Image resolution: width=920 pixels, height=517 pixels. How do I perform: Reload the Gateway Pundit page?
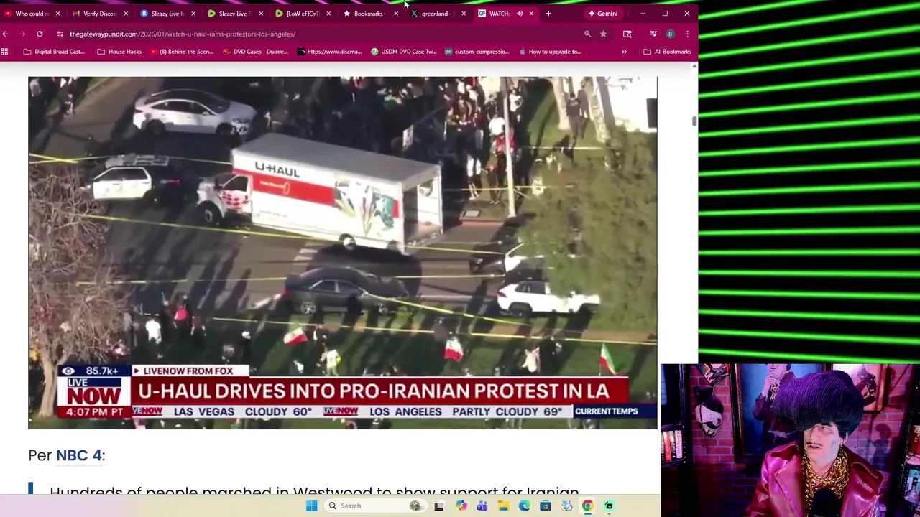click(40, 34)
